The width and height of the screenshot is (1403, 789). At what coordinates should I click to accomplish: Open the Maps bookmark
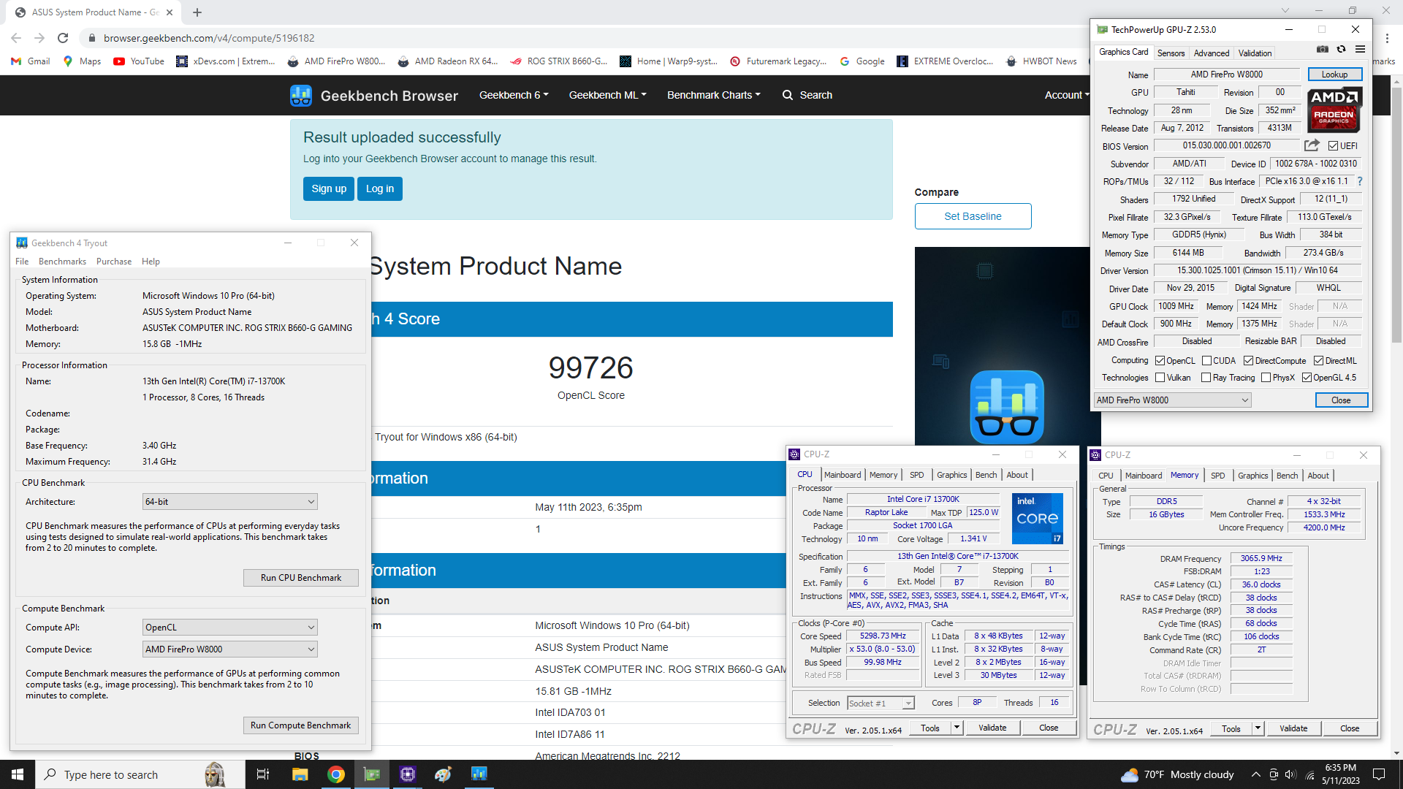[x=82, y=61]
